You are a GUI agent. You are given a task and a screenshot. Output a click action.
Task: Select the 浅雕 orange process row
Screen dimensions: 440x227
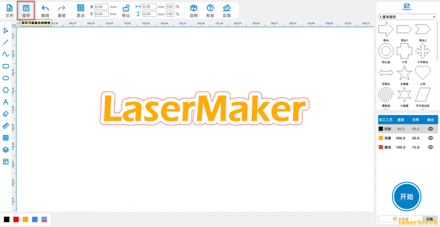tap(408, 138)
